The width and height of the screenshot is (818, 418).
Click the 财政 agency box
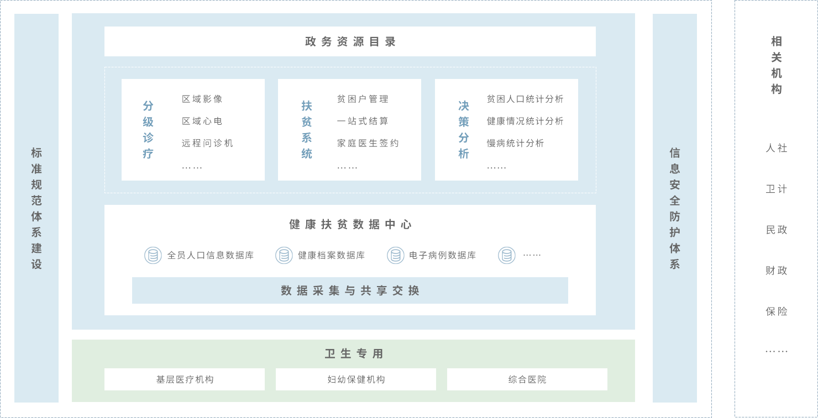[x=776, y=271]
